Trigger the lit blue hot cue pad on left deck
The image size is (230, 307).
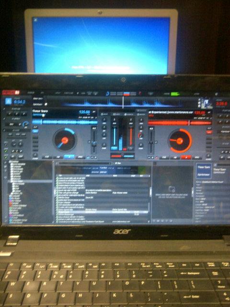pos(35,131)
